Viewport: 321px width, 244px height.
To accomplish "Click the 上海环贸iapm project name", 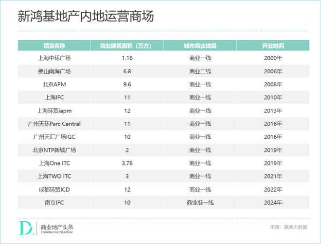I will pos(54,111).
